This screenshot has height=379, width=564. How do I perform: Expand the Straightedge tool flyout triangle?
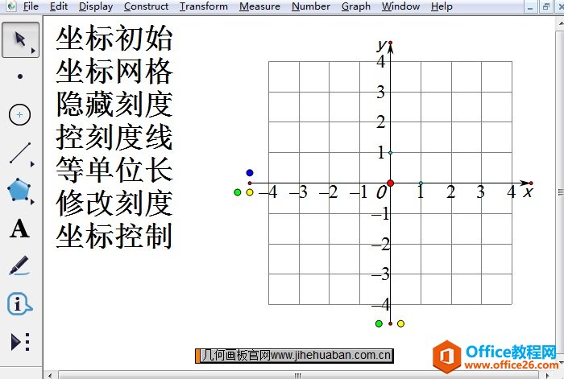(x=32, y=164)
